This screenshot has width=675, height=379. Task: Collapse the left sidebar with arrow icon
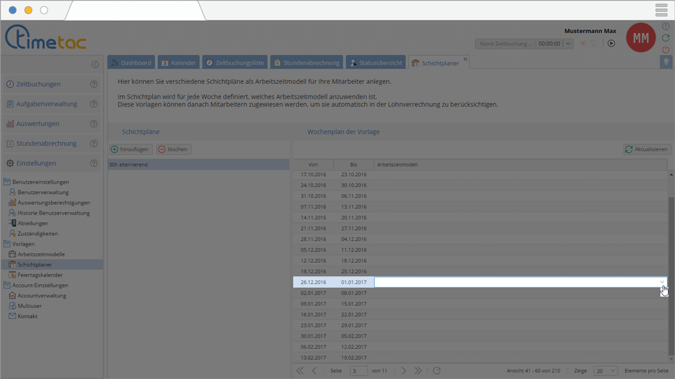(x=95, y=65)
